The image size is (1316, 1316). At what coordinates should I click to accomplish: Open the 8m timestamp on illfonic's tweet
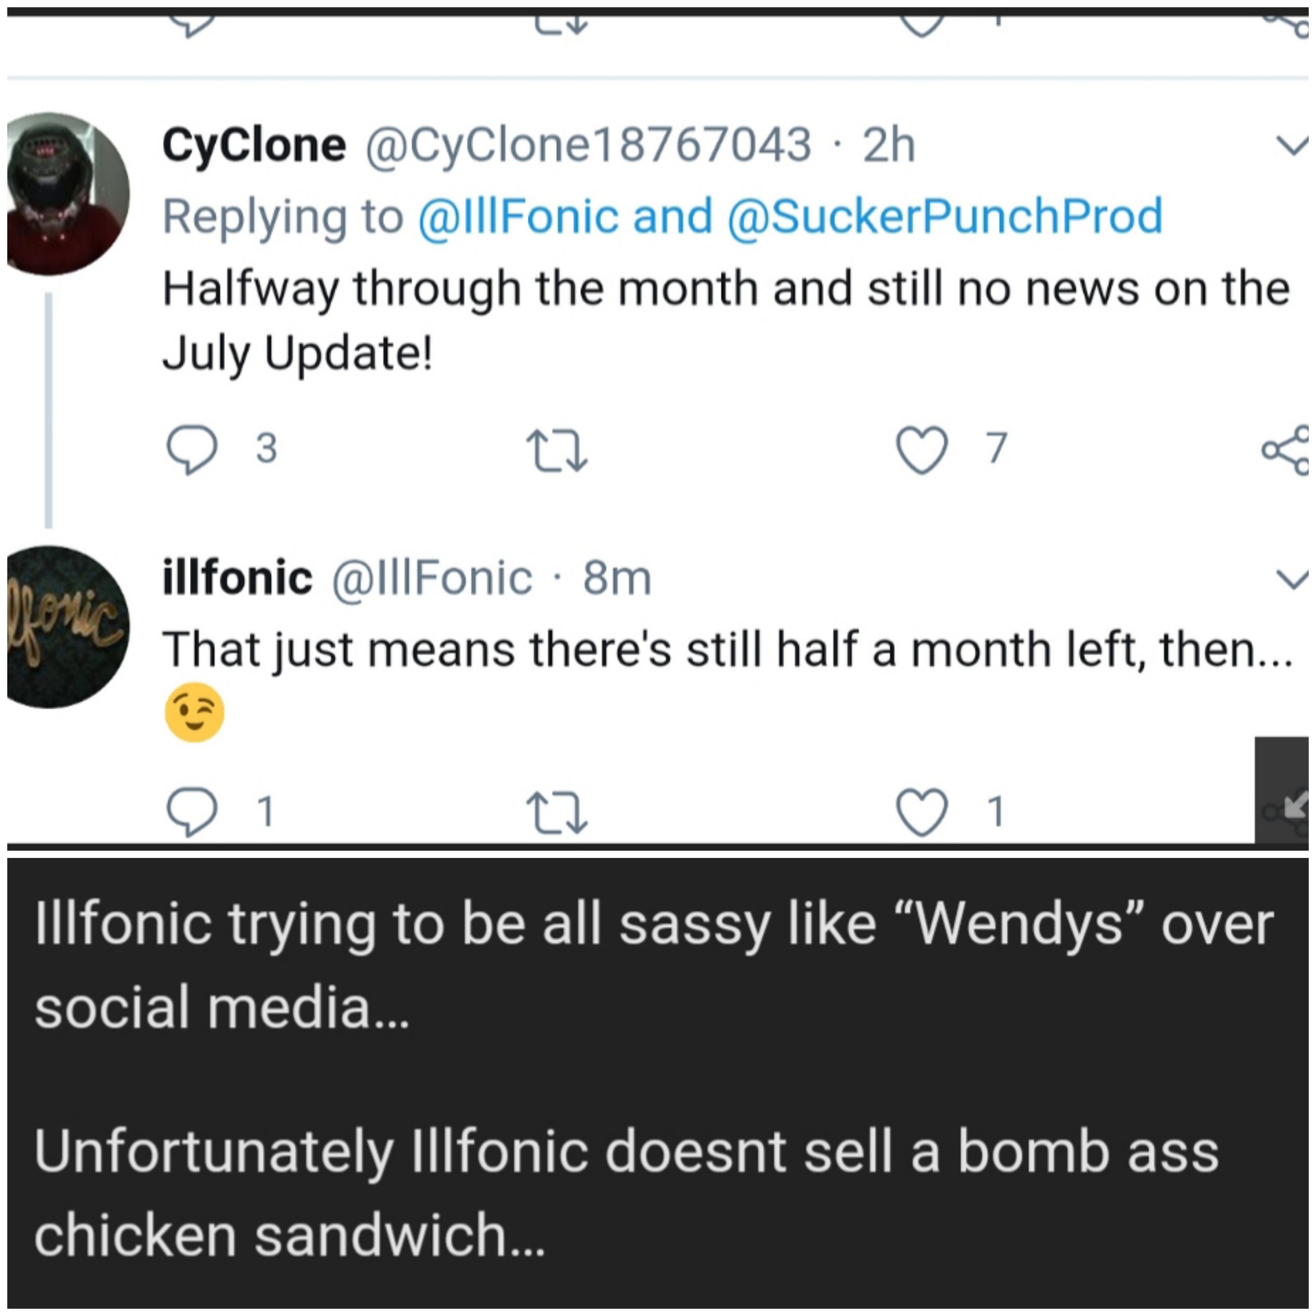[617, 578]
